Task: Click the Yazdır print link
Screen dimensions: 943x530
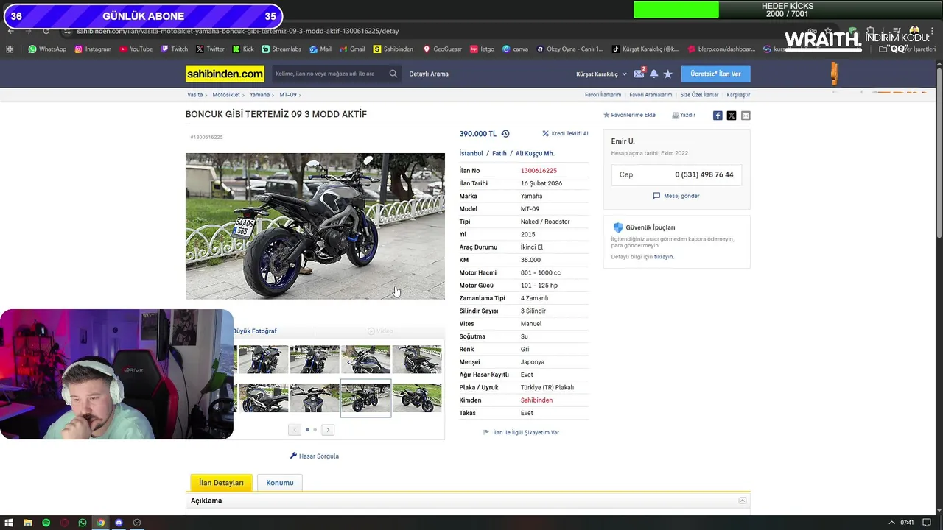Action: click(684, 115)
